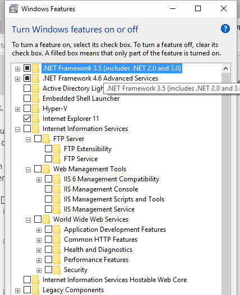Check the Health and Diagnostics checkbox
The width and height of the screenshot is (240, 295).
(x=48, y=249)
